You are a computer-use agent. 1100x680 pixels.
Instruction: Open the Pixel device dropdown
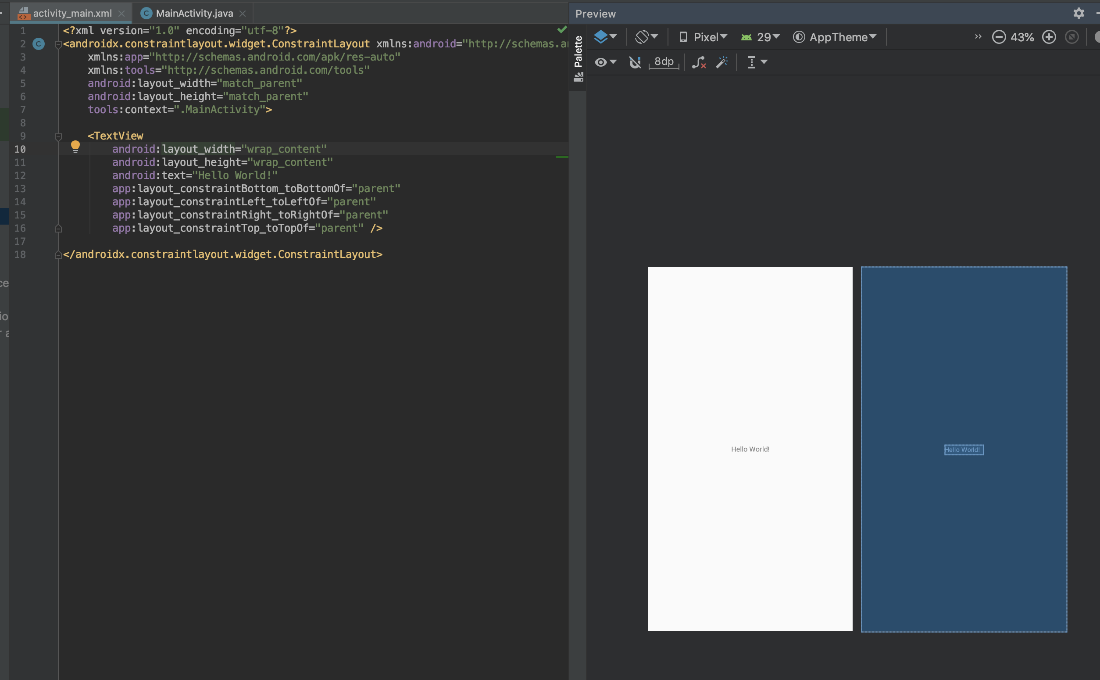[x=703, y=37]
